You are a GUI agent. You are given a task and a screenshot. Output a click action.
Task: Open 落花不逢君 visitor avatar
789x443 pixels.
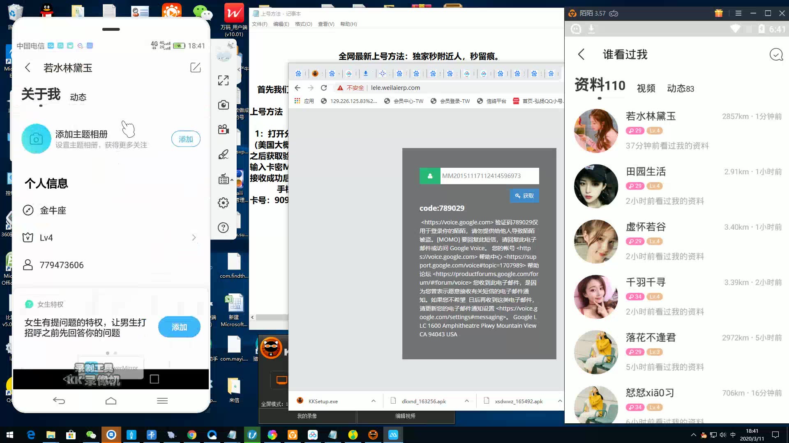tap(596, 352)
